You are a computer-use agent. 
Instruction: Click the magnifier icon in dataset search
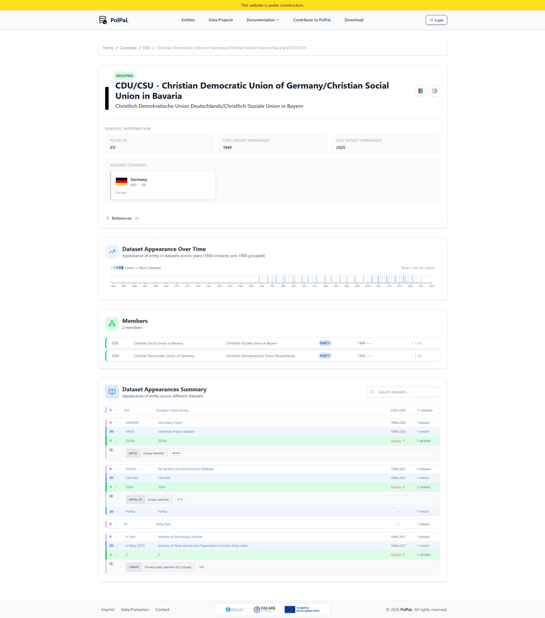click(x=372, y=392)
